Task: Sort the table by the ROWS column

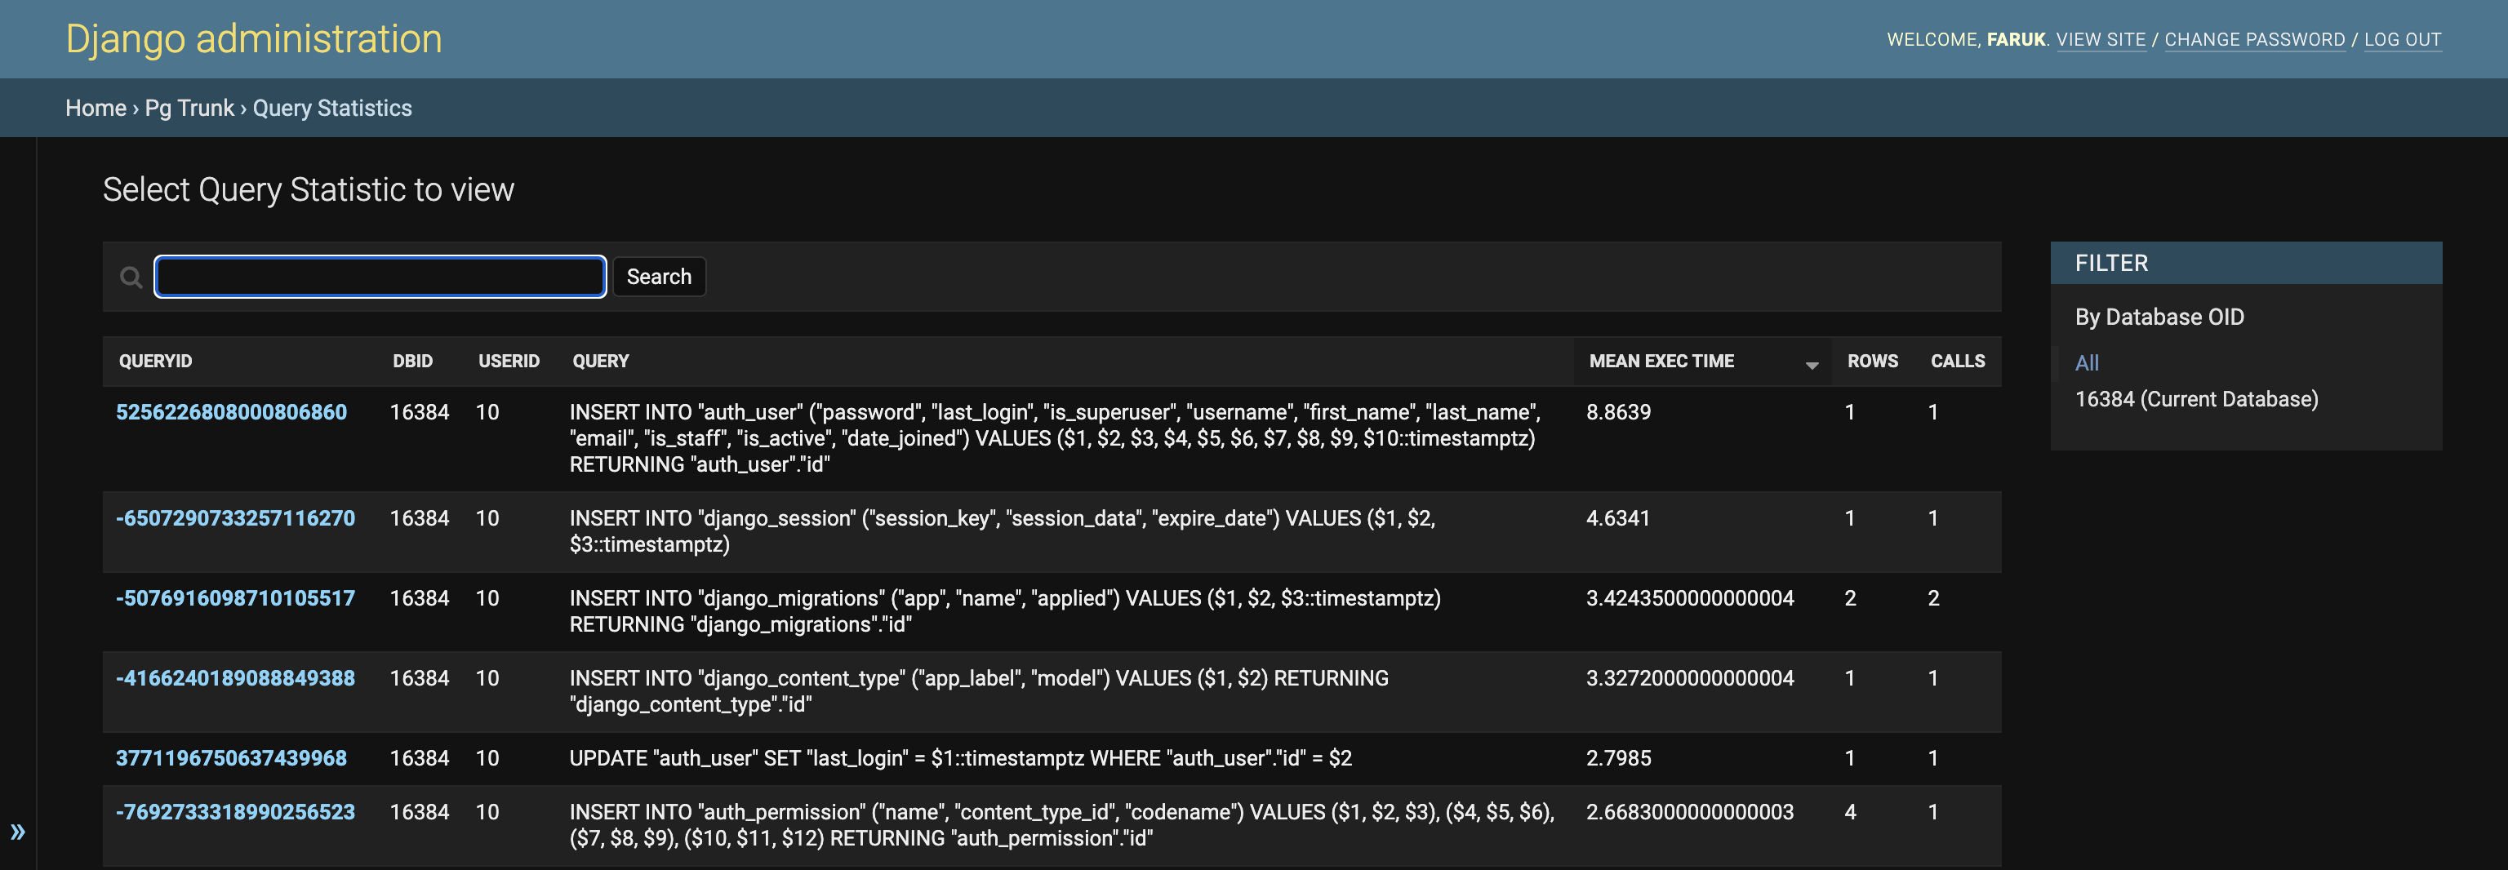Action: pyautogui.click(x=1871, y=361)
